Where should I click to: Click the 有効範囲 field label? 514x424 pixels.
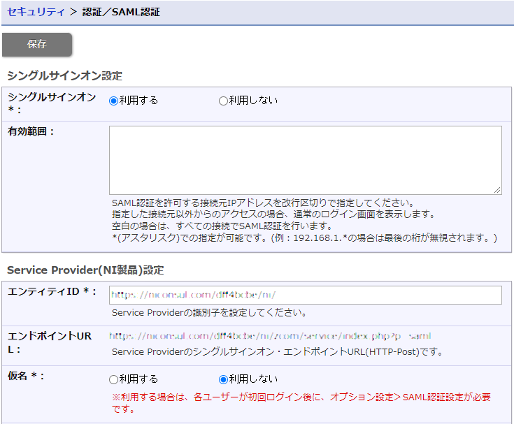[x=31, y=131]
